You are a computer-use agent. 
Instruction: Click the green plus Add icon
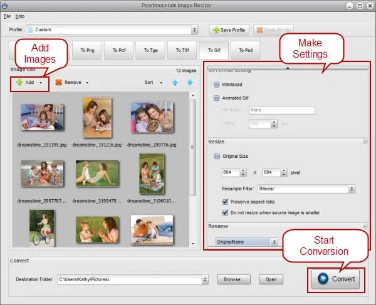[19, 83]
